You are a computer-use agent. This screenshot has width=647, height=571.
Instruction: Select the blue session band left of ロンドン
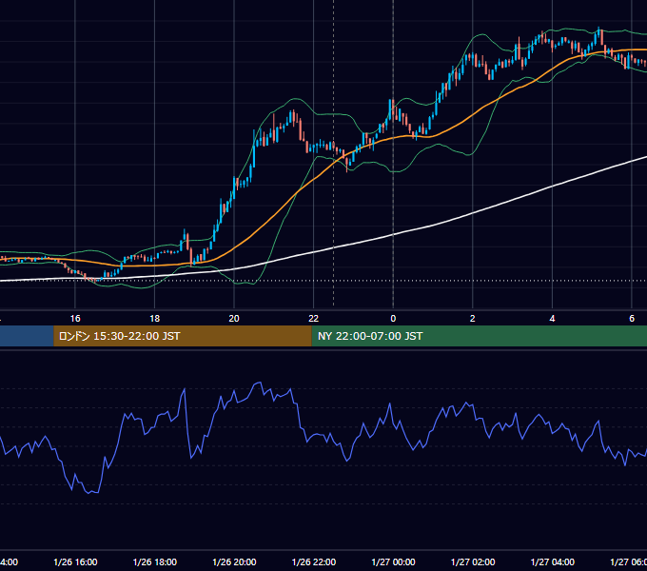tap(27, 336)
